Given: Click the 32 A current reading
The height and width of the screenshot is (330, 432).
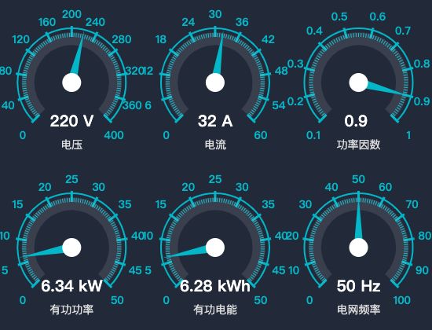Looking at the screenshot, I should pos(215,121).
